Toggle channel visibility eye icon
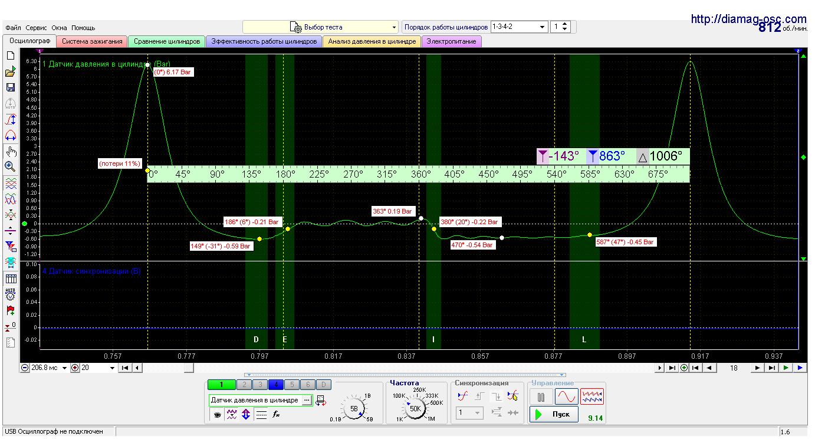Viewport: 815px width, 439px height. click(217, 415)
